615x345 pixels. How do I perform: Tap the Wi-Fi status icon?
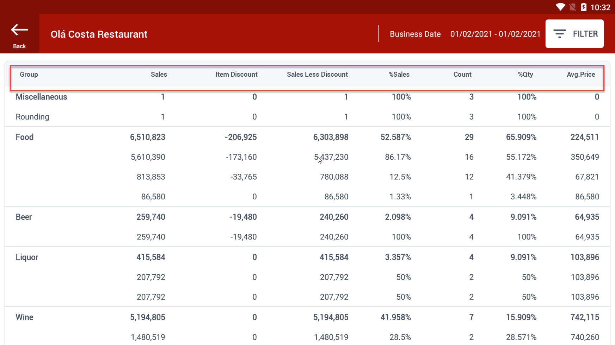click(560, 7)
